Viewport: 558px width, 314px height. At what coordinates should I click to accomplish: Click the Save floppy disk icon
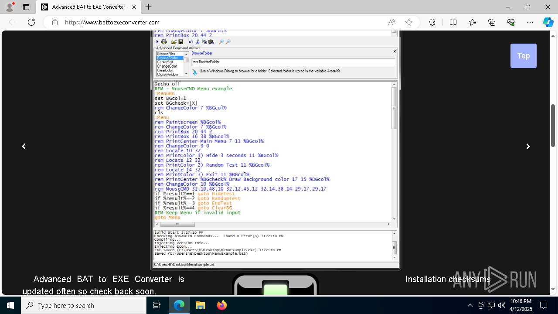pyautogui.click(x=181, y=42)
